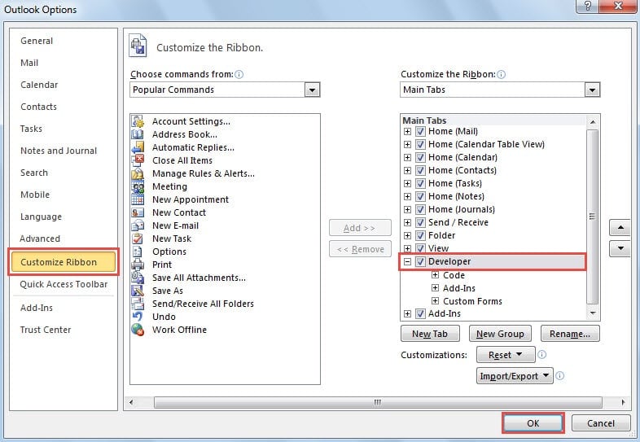Toggle the Home (Journals) checkbox

point(420,210)
